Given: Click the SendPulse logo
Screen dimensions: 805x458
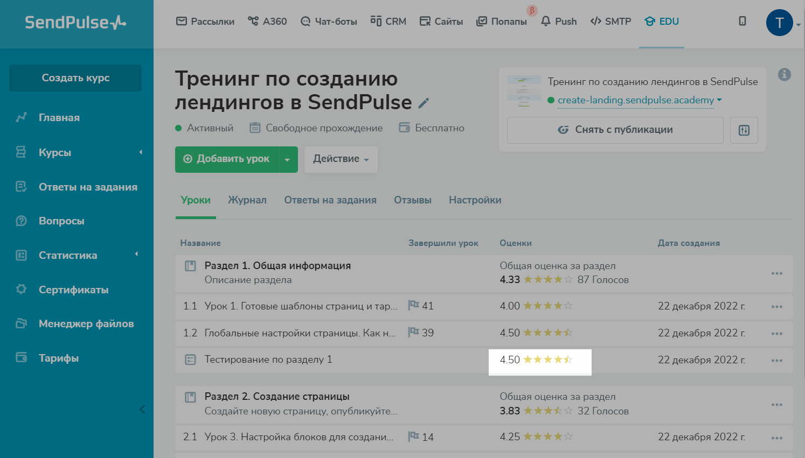Looking at the screenshot, I should point(75,23).
